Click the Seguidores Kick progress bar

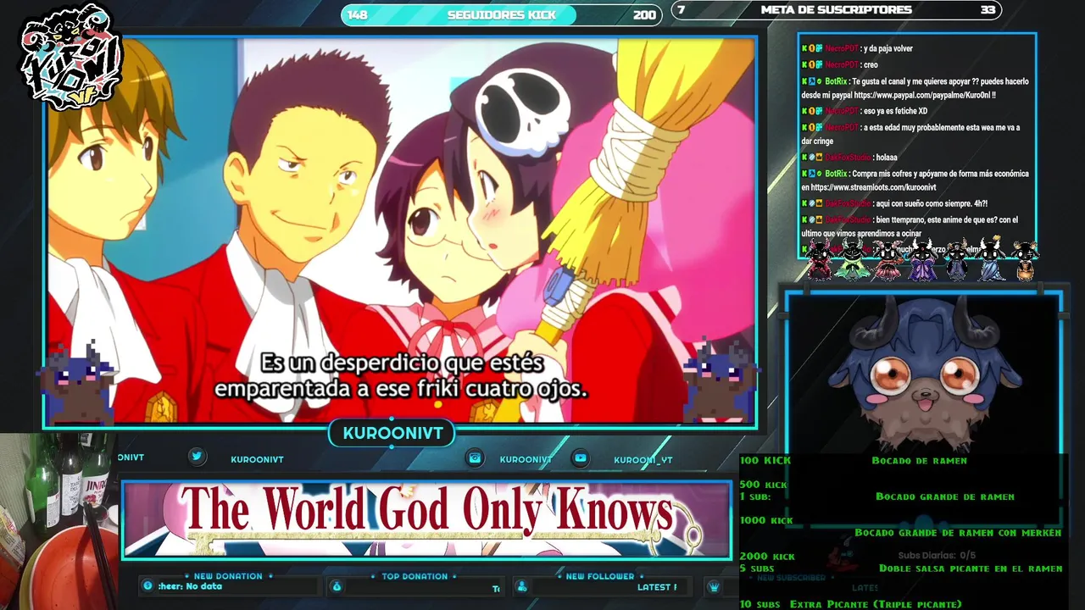(x=502, y=14)
